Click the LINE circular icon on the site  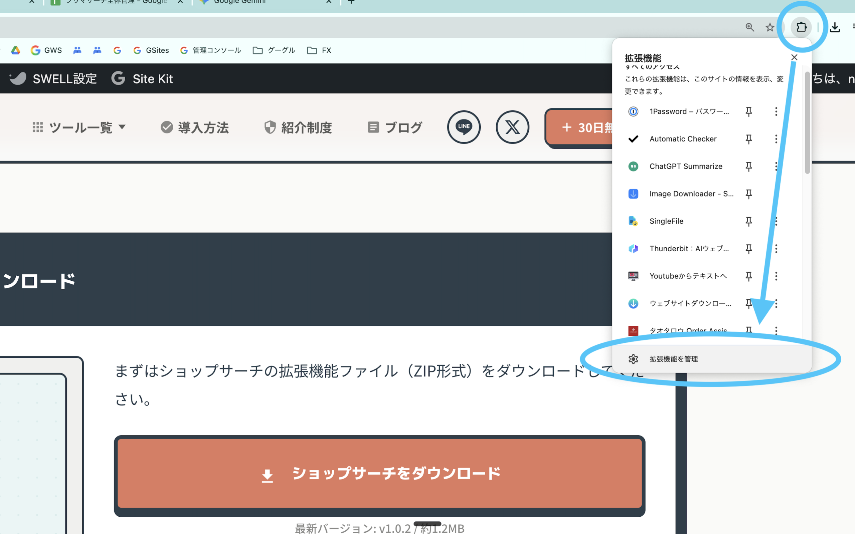tap(464, 127)
